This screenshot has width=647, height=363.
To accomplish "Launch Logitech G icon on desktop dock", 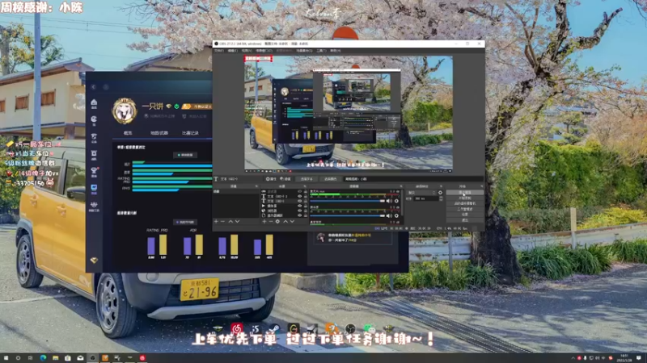I will 294,328.
